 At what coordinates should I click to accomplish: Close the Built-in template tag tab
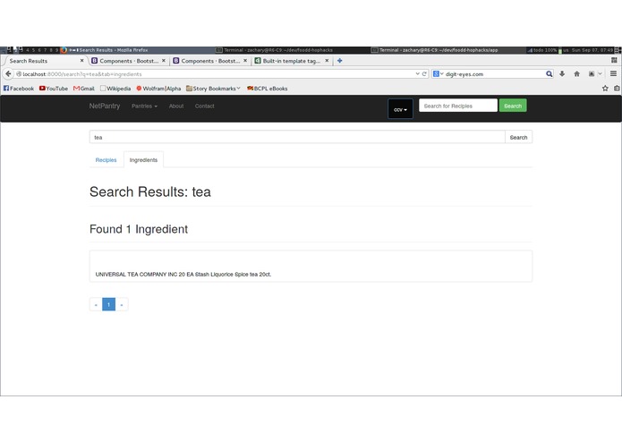click(327, 61)
